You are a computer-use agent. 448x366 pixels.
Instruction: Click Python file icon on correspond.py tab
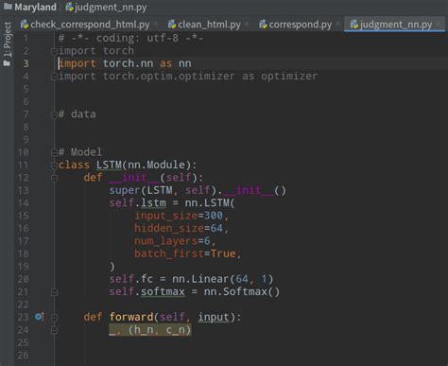point(263,24)
